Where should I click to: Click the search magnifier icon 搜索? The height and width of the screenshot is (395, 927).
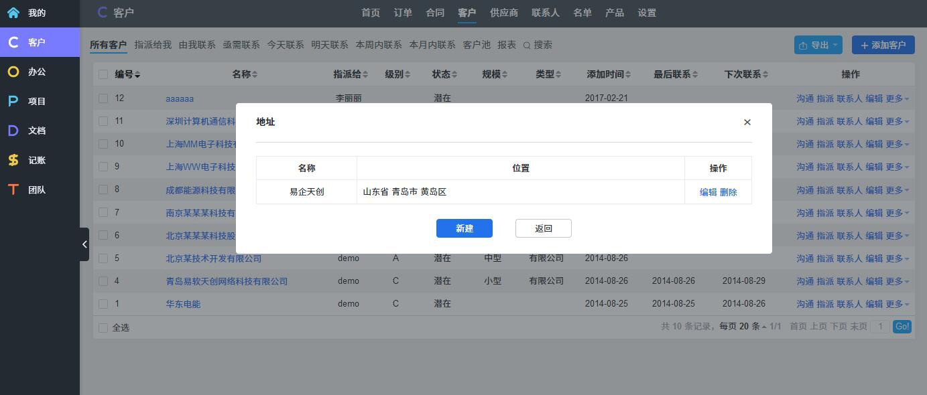[527, 46]
